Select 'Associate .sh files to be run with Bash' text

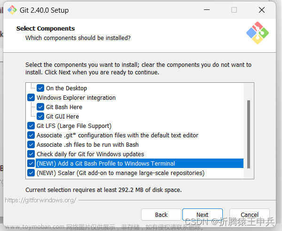[x=87, y=144]
